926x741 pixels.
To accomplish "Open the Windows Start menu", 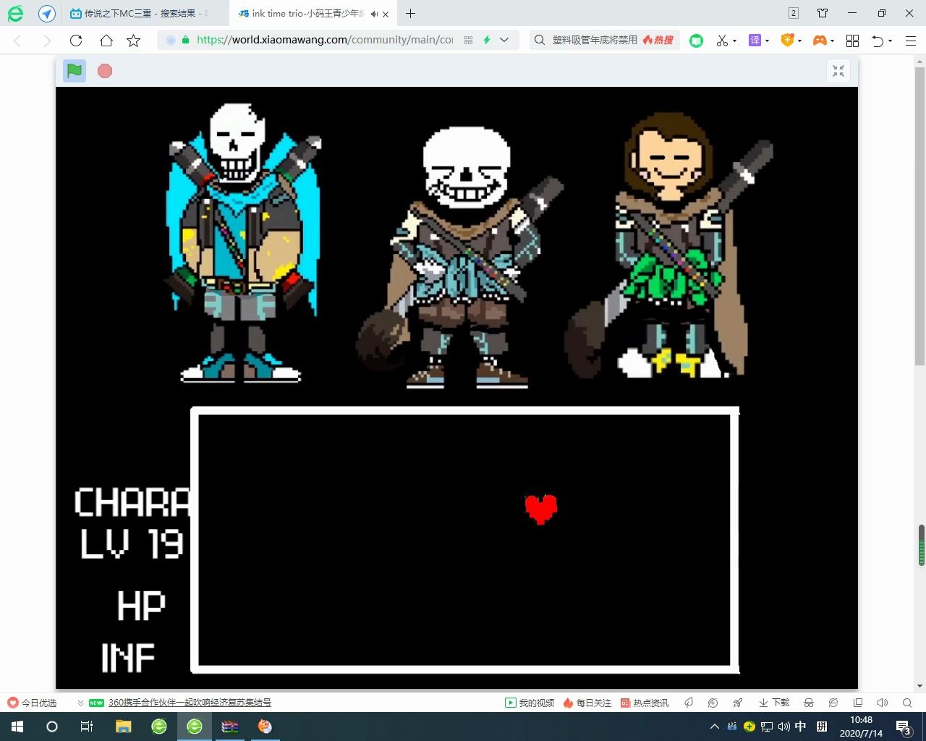I will pyautogui.click(x=17, y=727).
